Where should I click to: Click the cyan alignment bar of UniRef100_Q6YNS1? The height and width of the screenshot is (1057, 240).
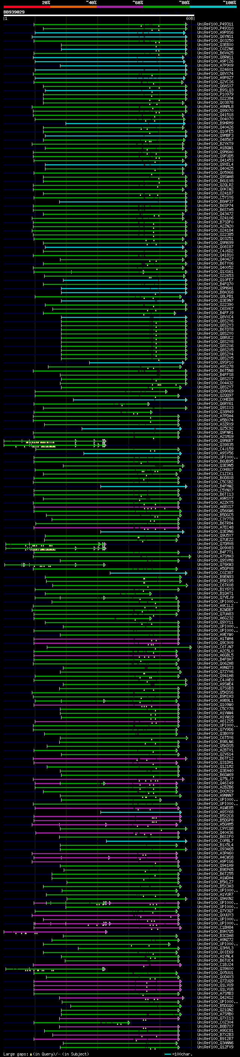[109, 36]
